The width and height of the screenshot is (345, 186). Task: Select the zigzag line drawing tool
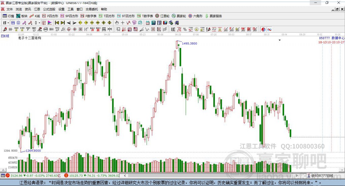147,30
